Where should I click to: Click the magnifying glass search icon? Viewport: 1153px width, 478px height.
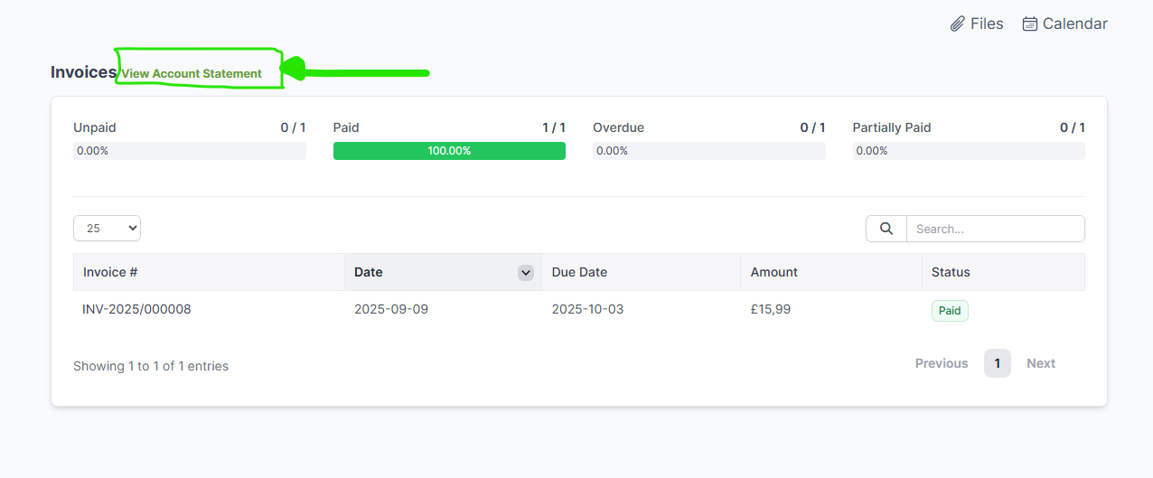click(x=886, y=229)
